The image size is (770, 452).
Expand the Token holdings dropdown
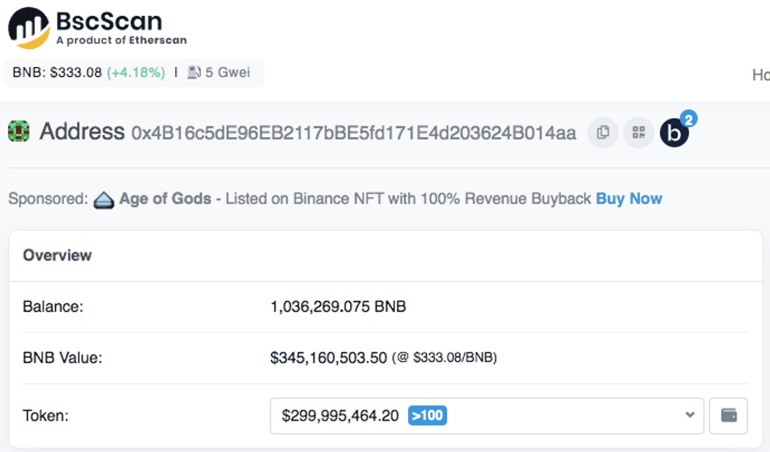487,416
